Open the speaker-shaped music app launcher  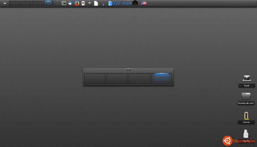[83, 3]
